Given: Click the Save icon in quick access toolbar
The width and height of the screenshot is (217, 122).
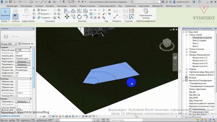Looking at the screenshot, I should click(x=10, y=2).
